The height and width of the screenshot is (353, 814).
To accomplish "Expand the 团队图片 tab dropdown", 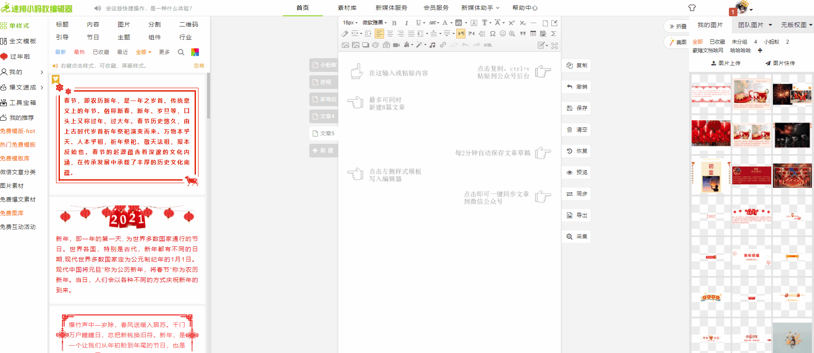I will click(x=770, y=25).
